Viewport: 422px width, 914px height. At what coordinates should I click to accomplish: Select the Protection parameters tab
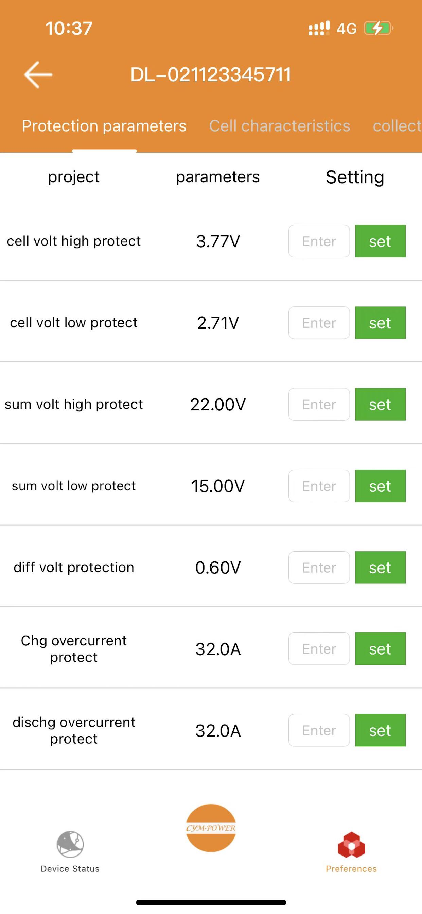tap(104, 126)
